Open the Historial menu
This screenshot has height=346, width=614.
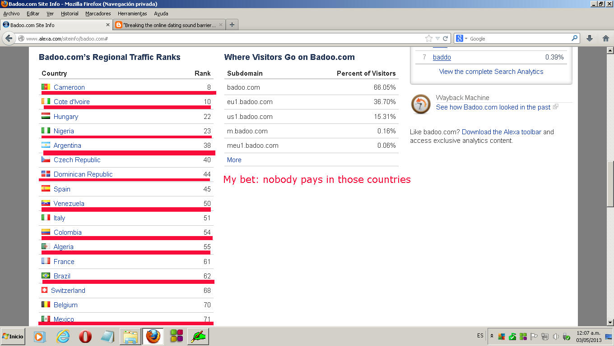70,14
